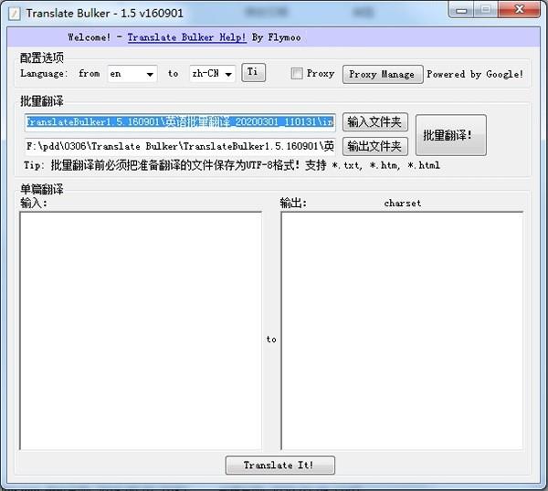
Task: Start batch translation with 批量翻译! button
Action: 450,135
